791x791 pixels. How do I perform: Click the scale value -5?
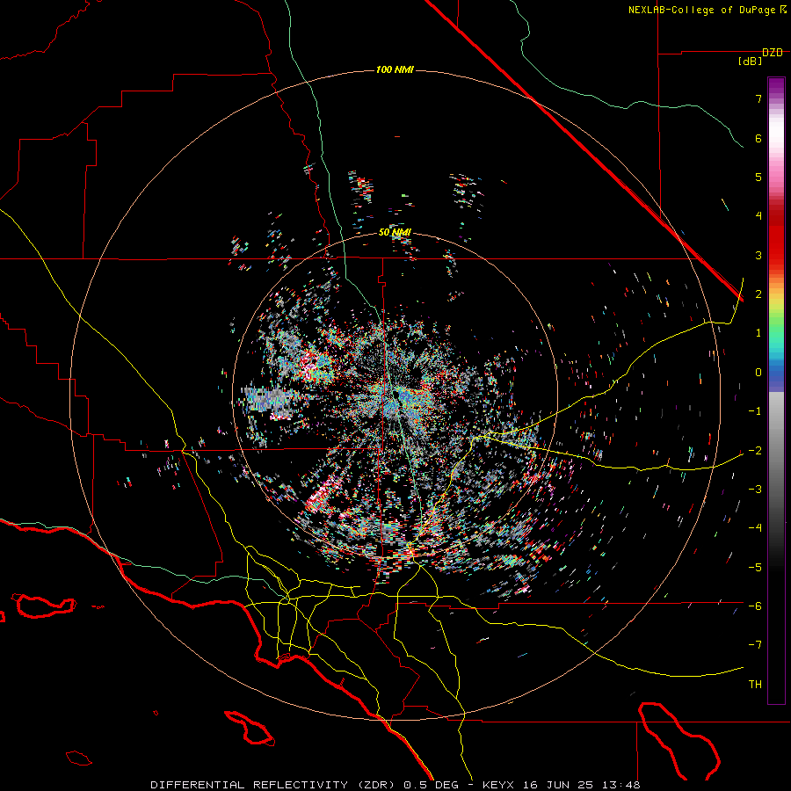[x=755, y=568]
